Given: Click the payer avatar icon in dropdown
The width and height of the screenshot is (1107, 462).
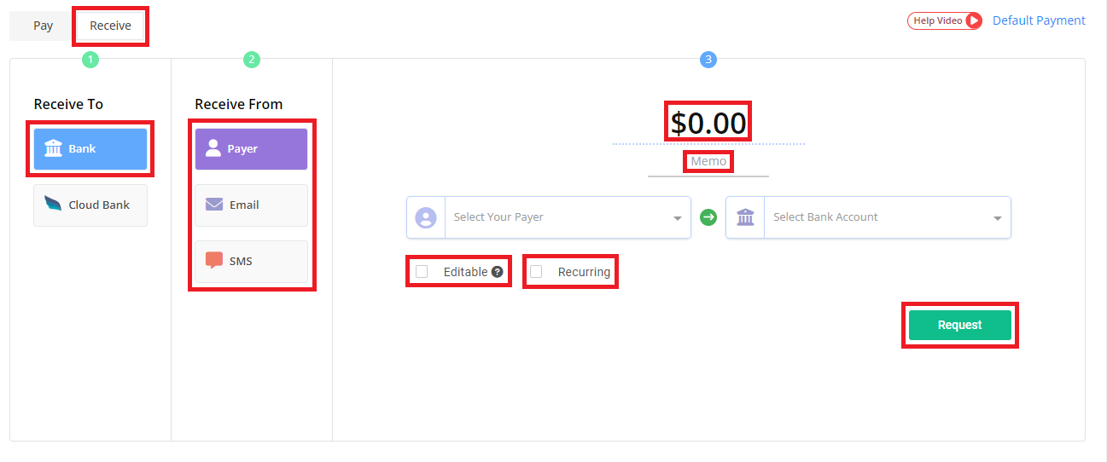Looking at the screenshot, I should tap(426, 217).
